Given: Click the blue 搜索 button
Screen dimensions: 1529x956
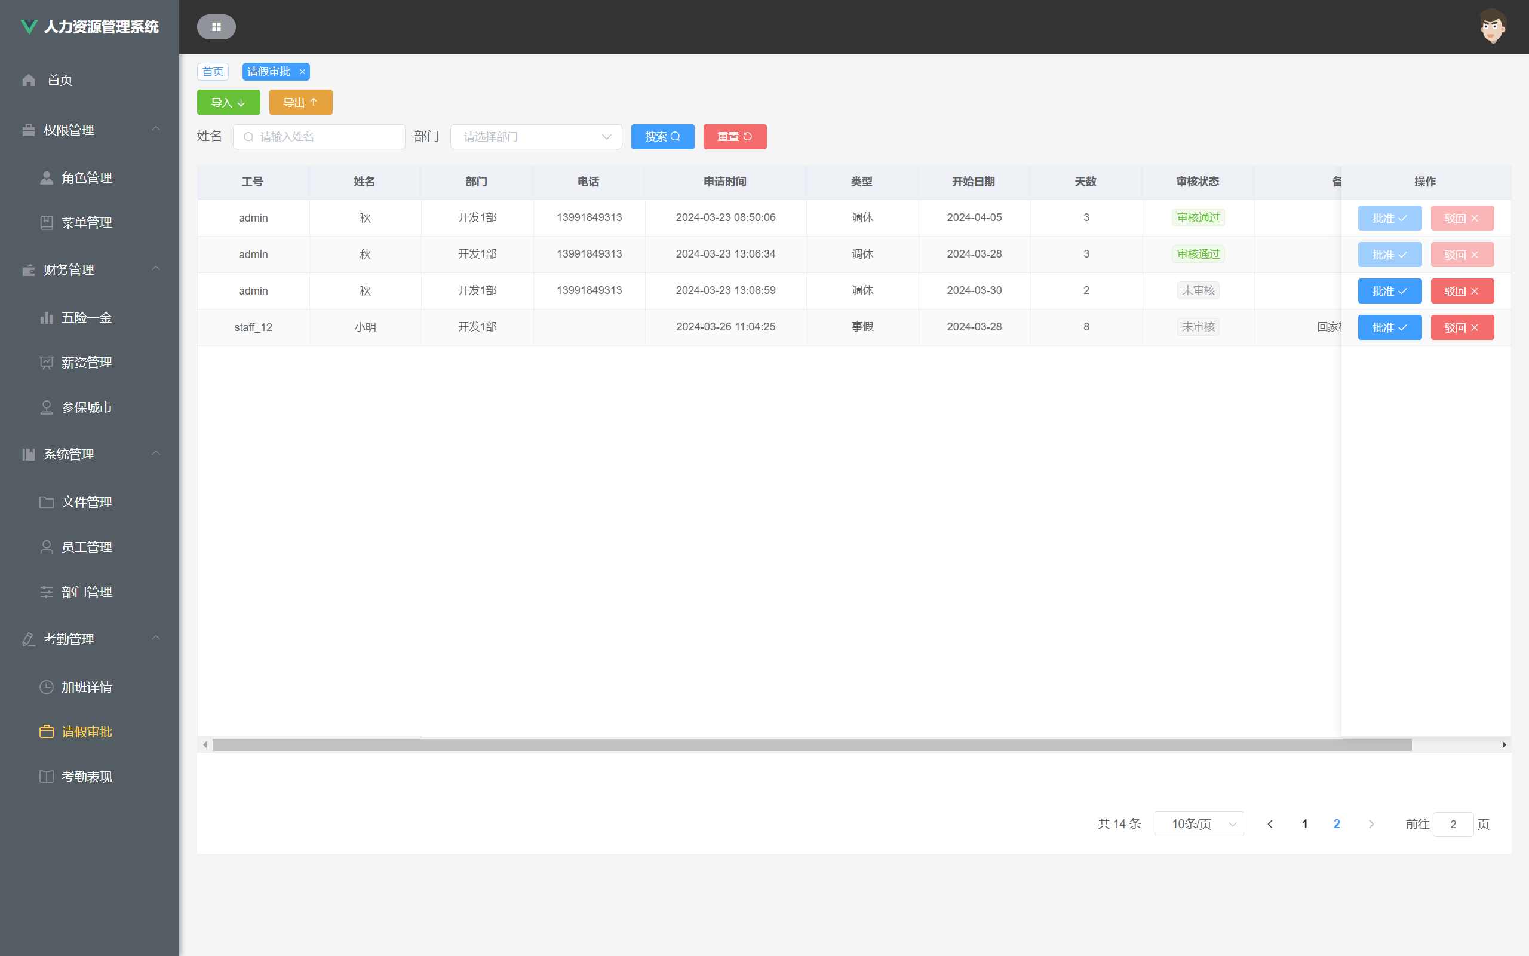Looking at the screenshot, I should (663, 137).
